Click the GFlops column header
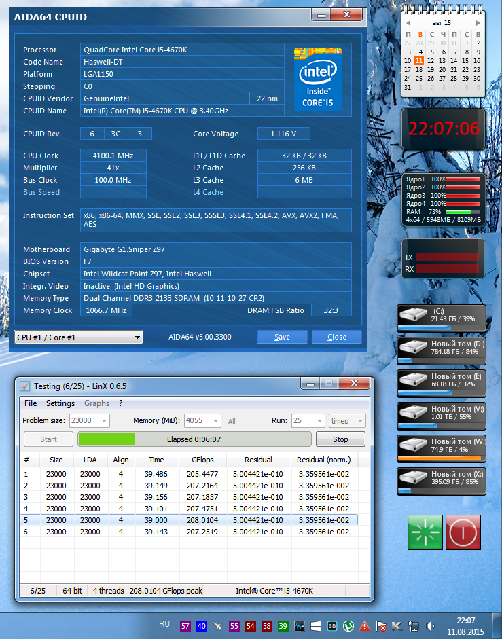 tap(202, 460)
